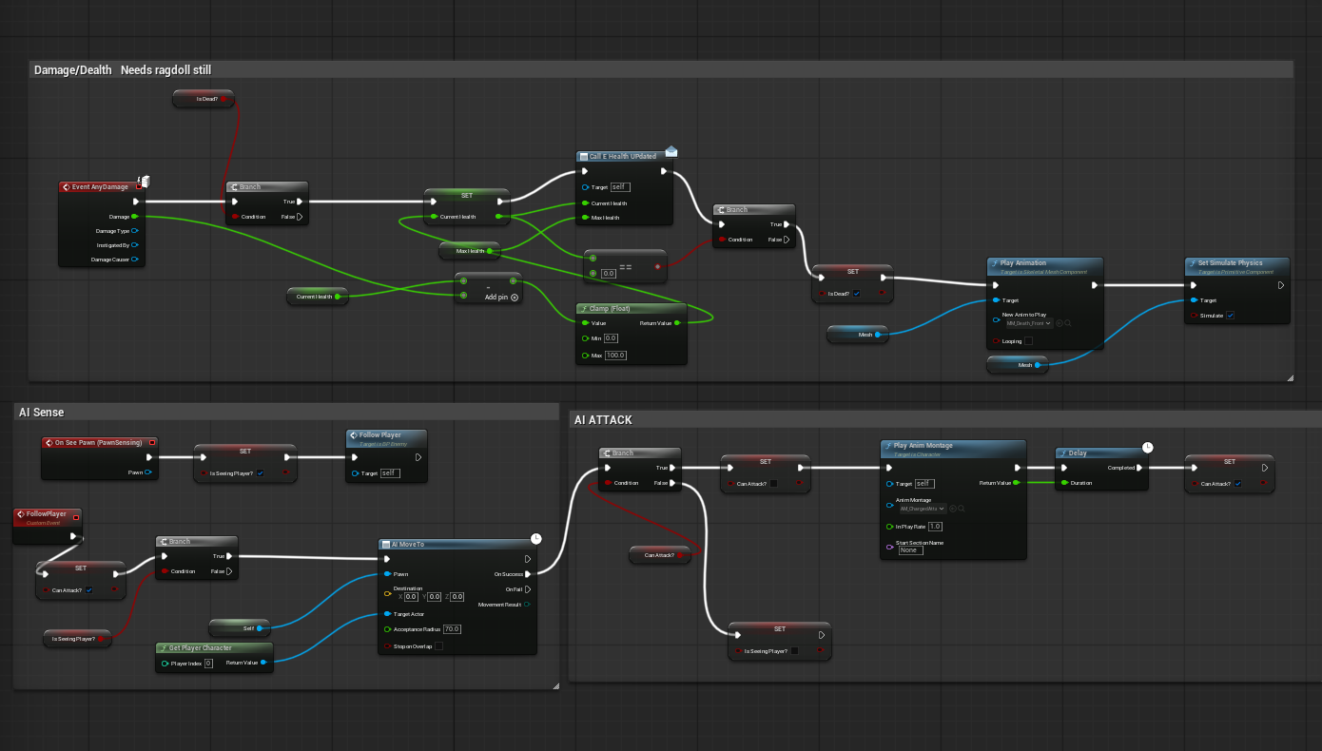Select the Current Health variable getter node
Screen dimensions: 1322x751
pos(317,298)
